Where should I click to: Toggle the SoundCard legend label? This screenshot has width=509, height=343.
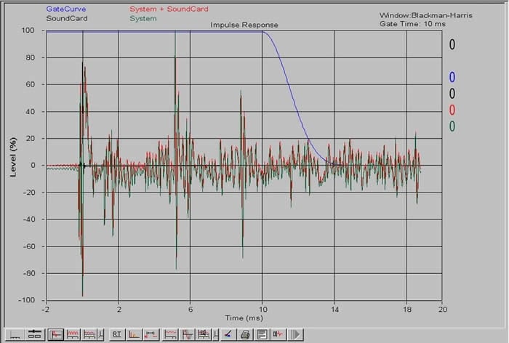coord(67,18)
